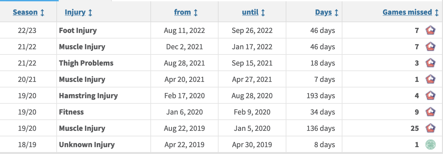Sort table by Season column
Image resolution: width=443 pixels, height=154 pixels.
[25, 12]
